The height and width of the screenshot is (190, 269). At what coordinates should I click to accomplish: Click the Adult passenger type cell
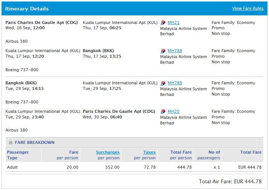coord(12,167)
